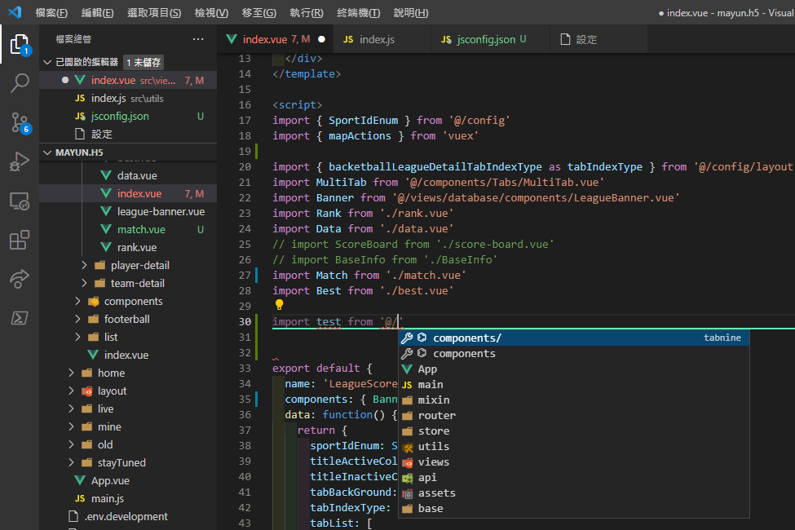Select 'utils' in the suggestion list
Viewport: 795px width, 530px height.
point(433,446)
